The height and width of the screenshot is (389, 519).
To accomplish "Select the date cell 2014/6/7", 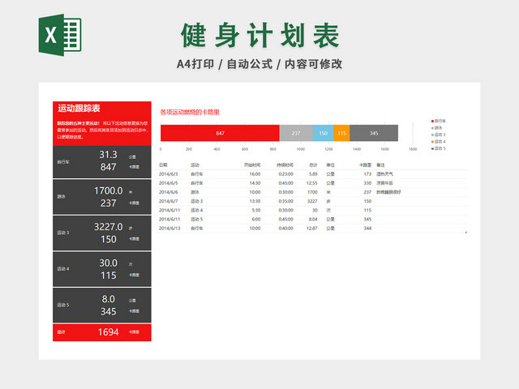I will 168,201.
